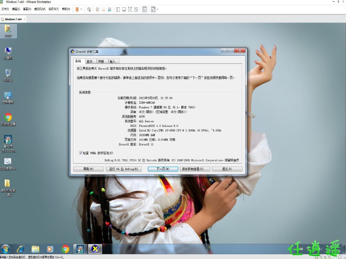
Task: Open the 编辑(E) menu in VMware
Action: pyautogui.click(x=16, y=9)
